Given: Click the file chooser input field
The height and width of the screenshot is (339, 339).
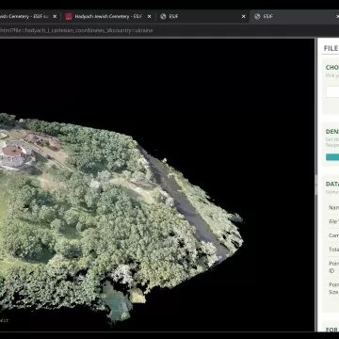Looking at the screenshot, I should [332, 92].
